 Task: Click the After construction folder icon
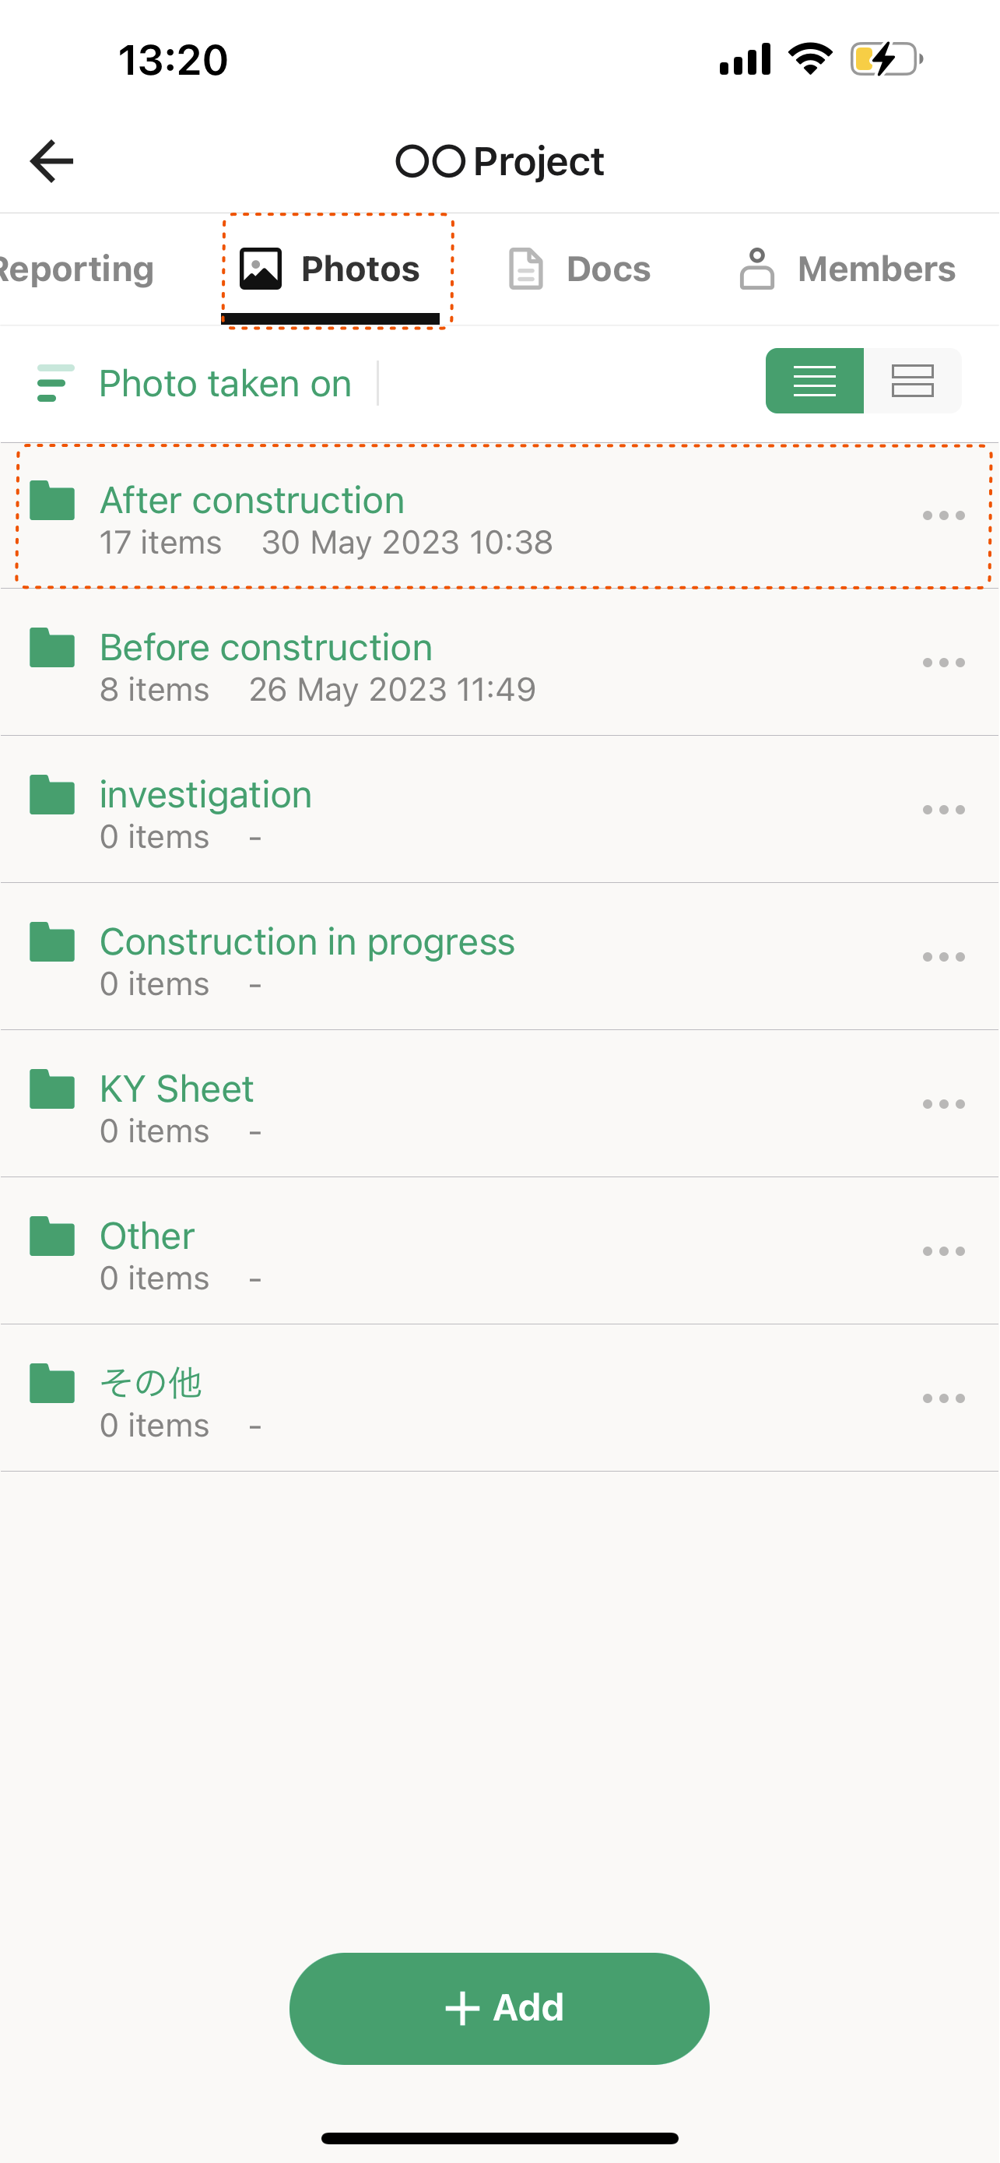click(52, 501)
